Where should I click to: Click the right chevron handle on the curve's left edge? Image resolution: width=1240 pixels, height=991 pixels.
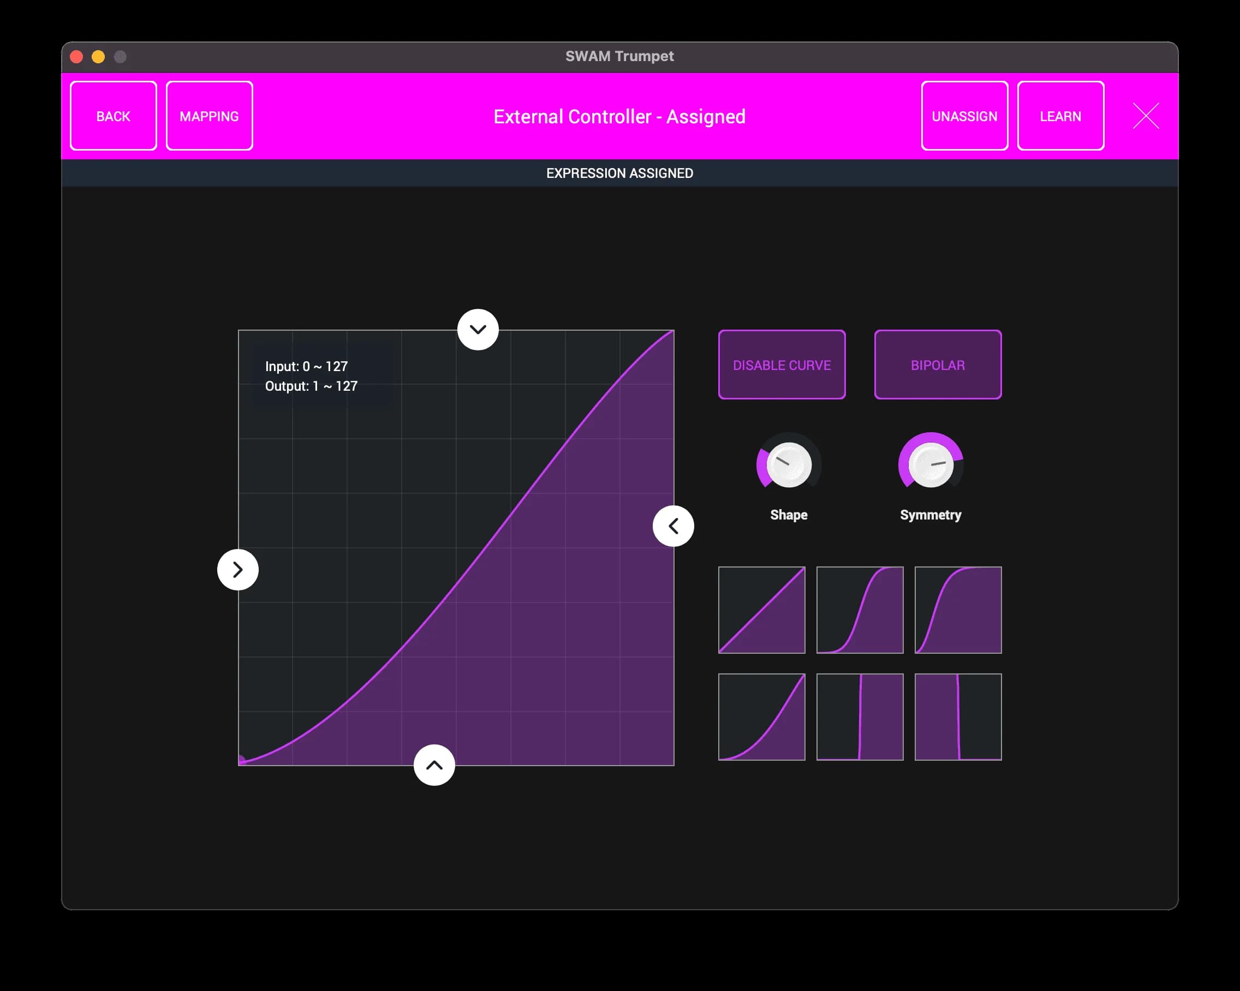click(237, 569)
